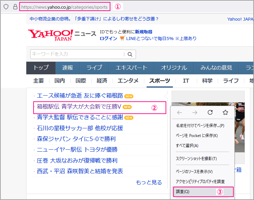Select スクリーンショットを撮影(T) menu item

click(x=196, y=158)
